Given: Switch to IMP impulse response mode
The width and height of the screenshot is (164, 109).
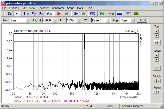Looking at the screenshot, I should pos(26,14).
